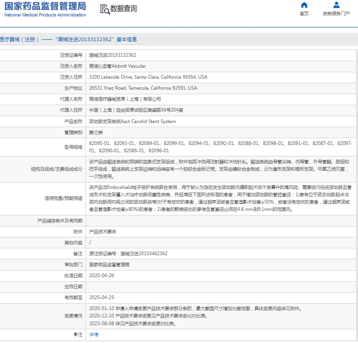This screenshot has width=358, height=343.
Task: Select approving department 国家药品监督管理局 value
Action: point(109,265)
